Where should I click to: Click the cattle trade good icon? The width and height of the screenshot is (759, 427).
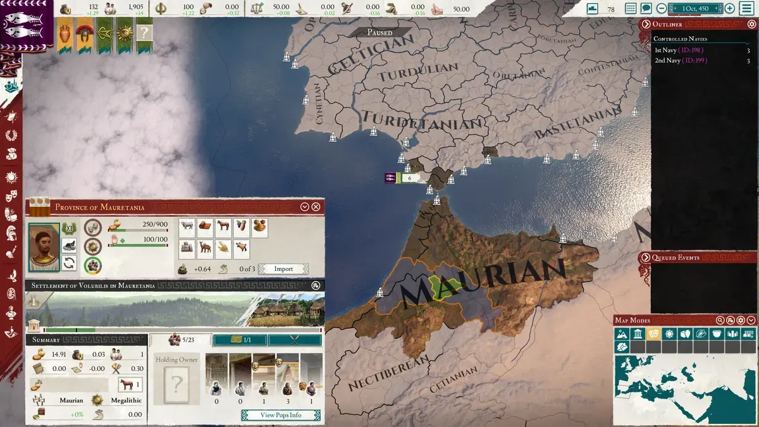point(187,228)
